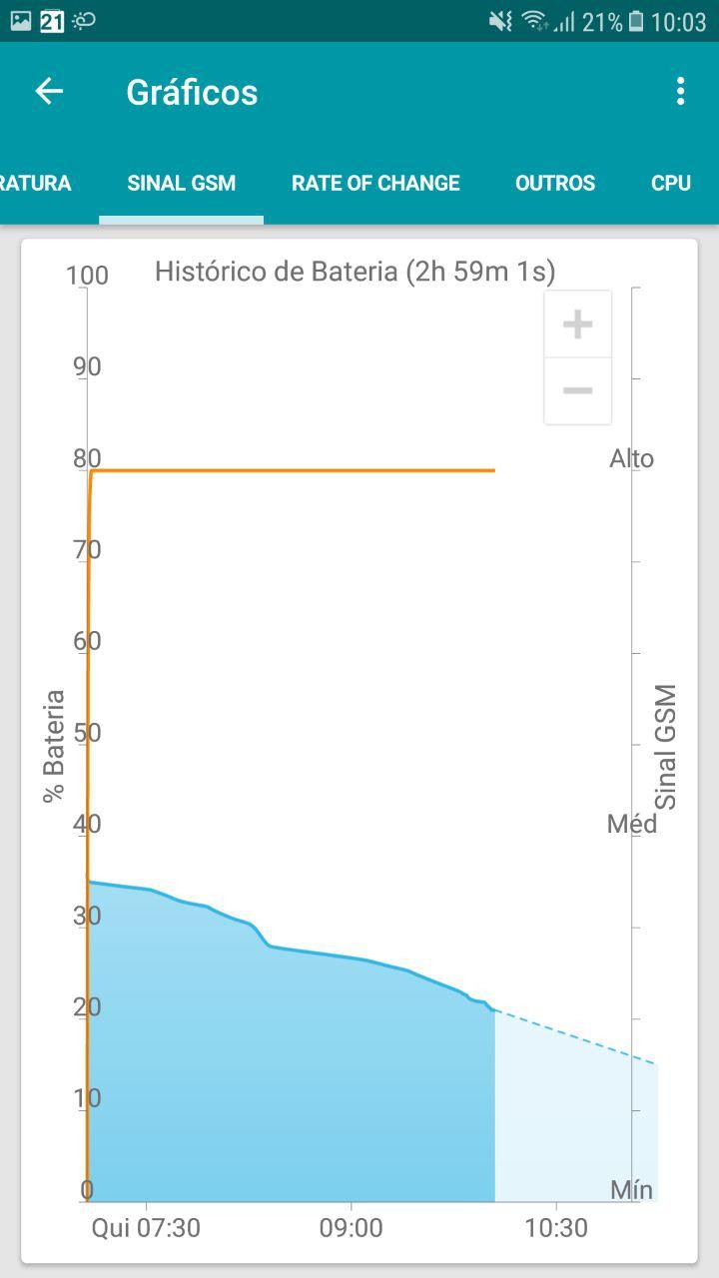Zoom out with the minus button
This screenshot has width=719, height=1278.
pos(577,390)
